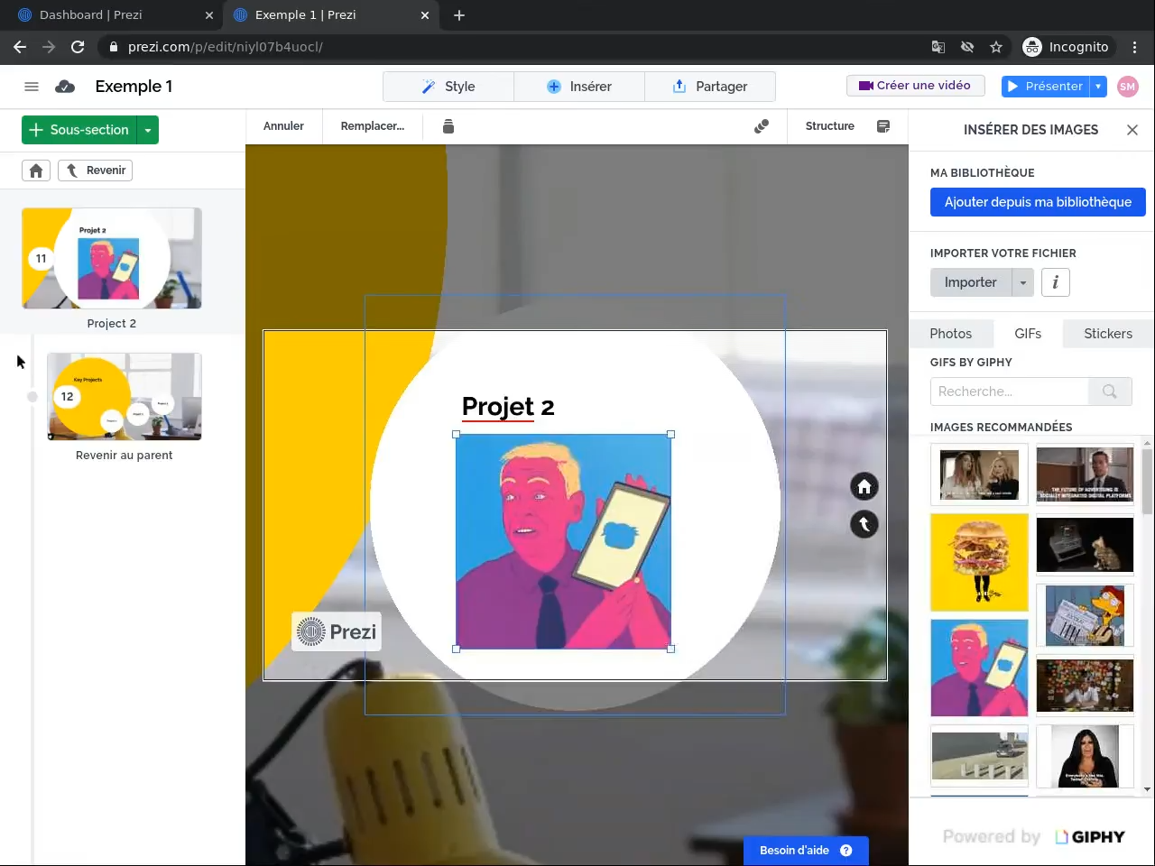The height and width of the screenshot is (866, 1155).
Task: Open the Chrome three-dot menu
Action: 1135,47
